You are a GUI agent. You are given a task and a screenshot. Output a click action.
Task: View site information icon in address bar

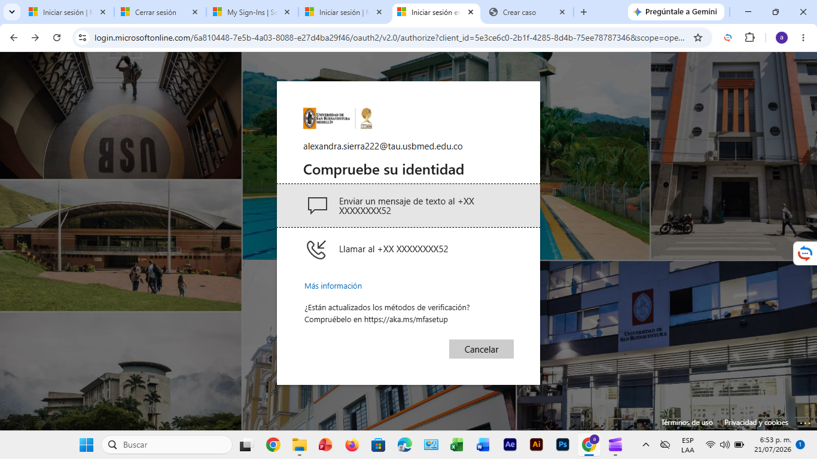tap(83, 38)
